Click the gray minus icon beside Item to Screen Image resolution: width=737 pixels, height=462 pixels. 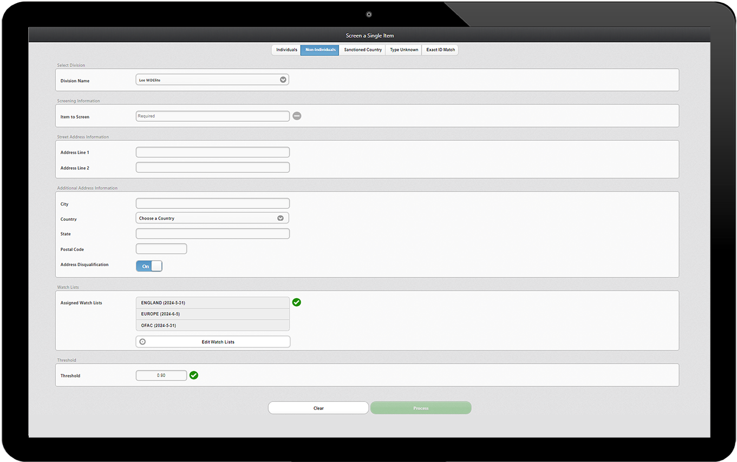tap(297, 116)
